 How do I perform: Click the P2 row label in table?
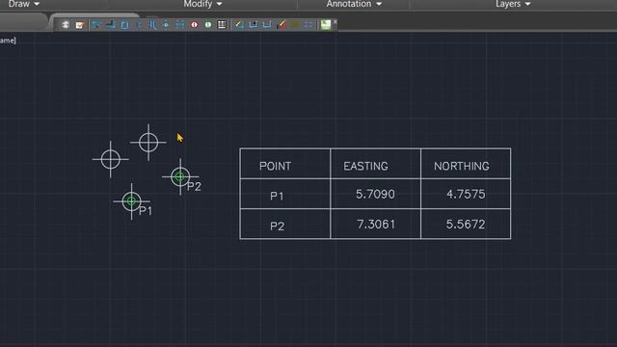(277, 227)
